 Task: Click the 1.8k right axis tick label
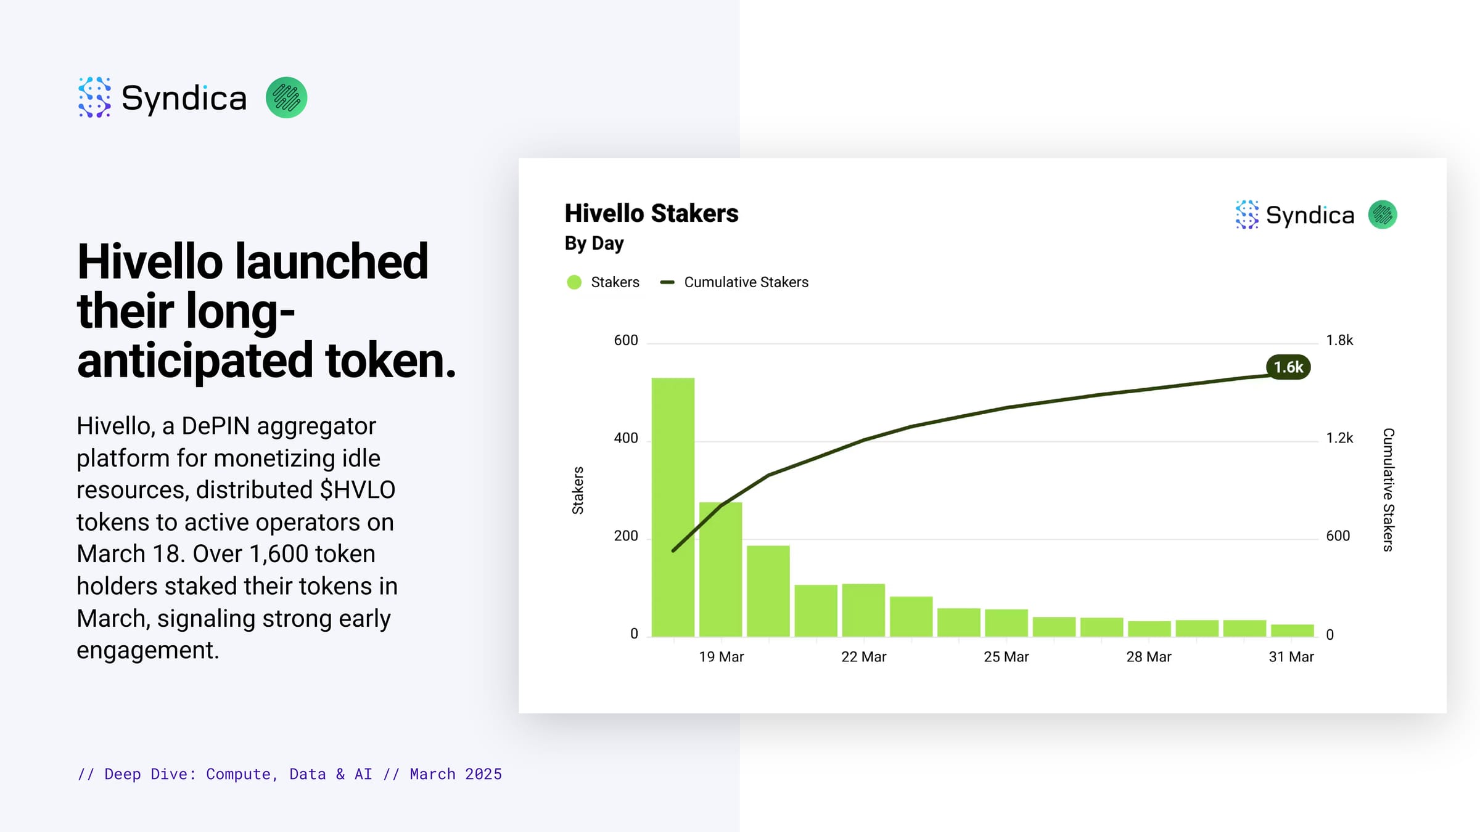pos(1339,340)
